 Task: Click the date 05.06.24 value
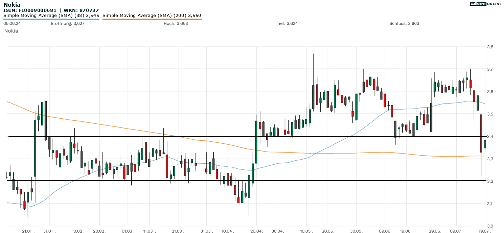(x=12, y=23)
